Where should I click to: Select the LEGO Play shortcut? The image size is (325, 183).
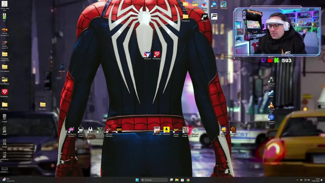[223, 132]
